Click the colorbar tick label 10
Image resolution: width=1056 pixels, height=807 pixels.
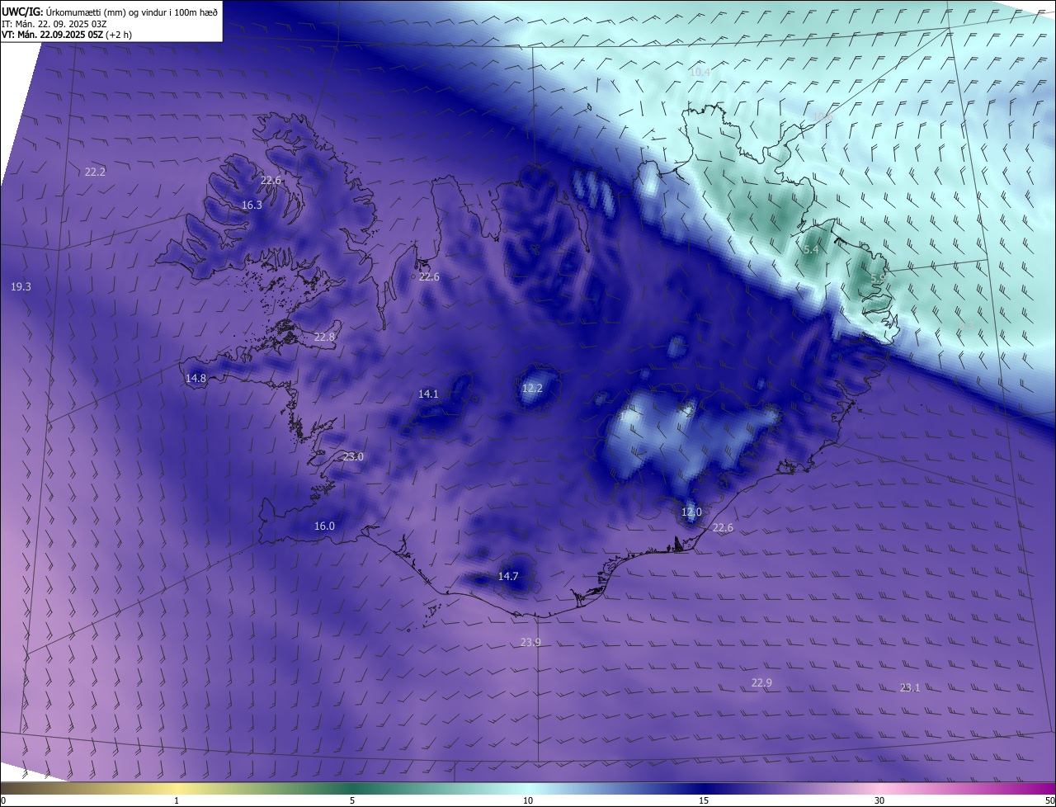528,800
